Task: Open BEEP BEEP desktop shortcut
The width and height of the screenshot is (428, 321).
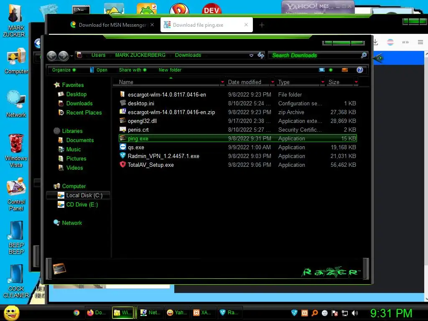Action: click(16, 238)
